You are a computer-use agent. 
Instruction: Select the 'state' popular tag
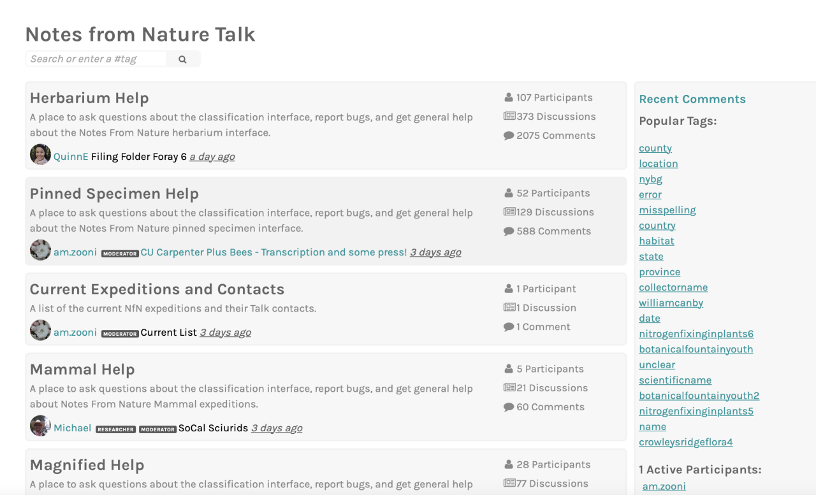click(x=651, y=257)
